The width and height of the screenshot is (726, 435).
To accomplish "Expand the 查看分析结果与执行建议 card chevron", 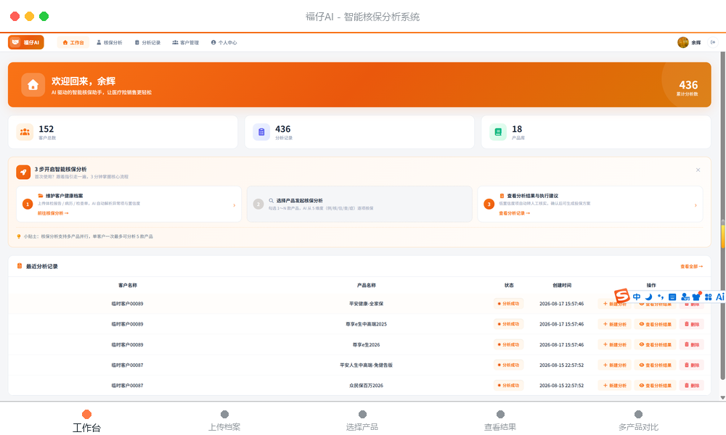I will [696, 204].
